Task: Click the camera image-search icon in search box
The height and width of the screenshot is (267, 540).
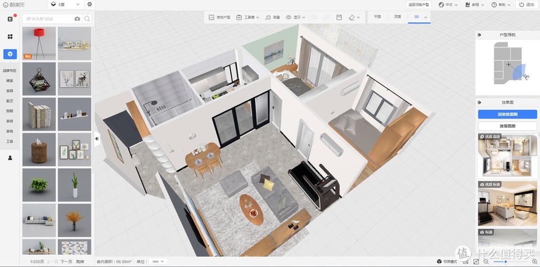Action: pyautogui.click(x=78, y=19)
